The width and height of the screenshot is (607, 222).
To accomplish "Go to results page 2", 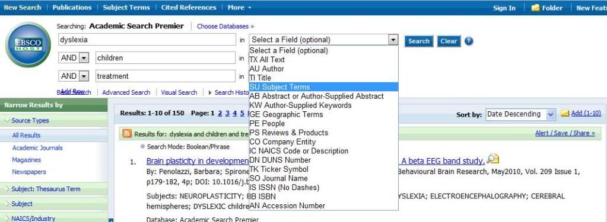I will (x=220, y=113).
